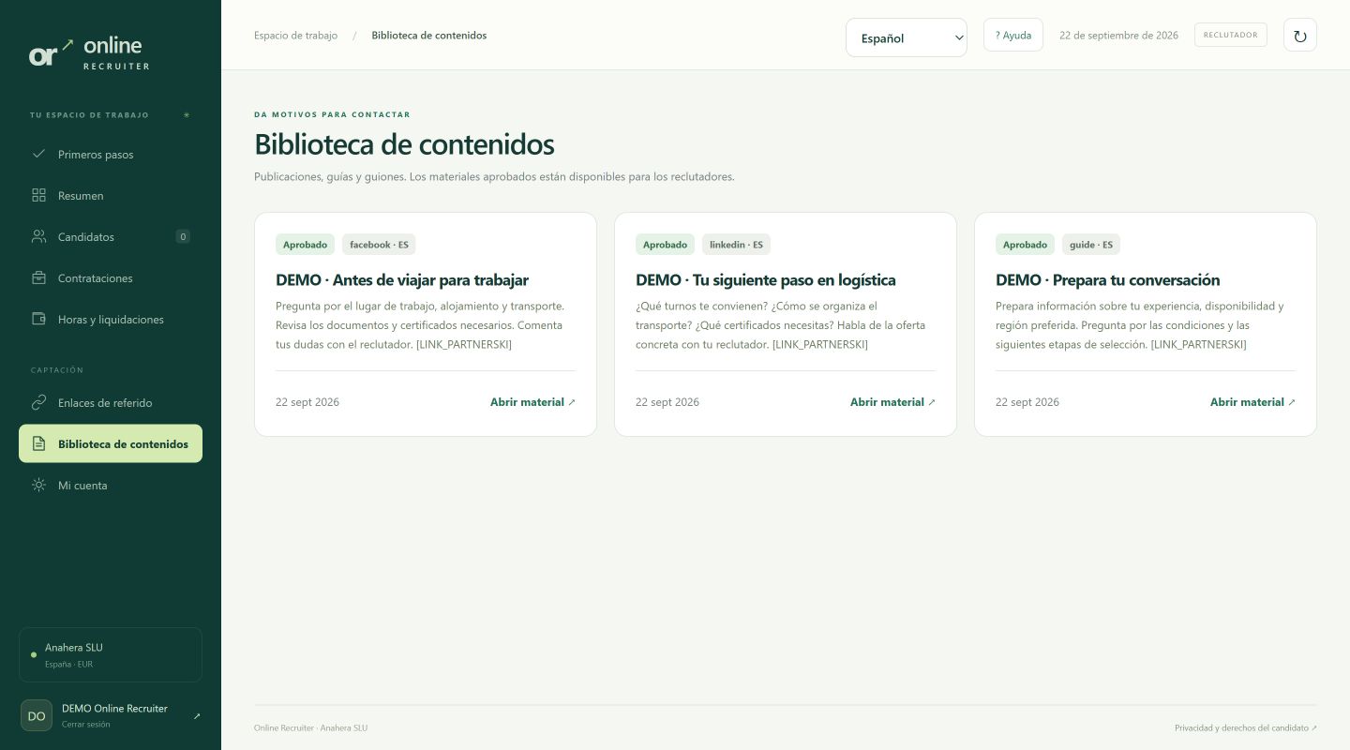Click the refresh icon in the top bar
The height and width of the screenshot is (750, 1350).
[1299, 36]
